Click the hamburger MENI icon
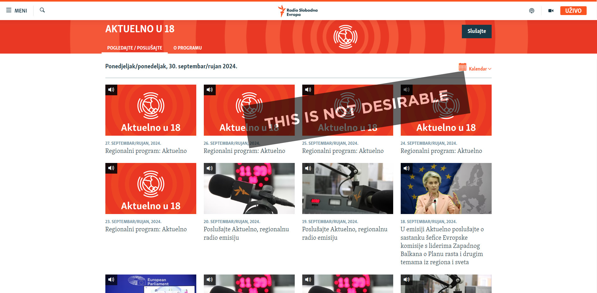Image resolution: width=597 pixels, height=293 pixels. [x=9, y=10]
